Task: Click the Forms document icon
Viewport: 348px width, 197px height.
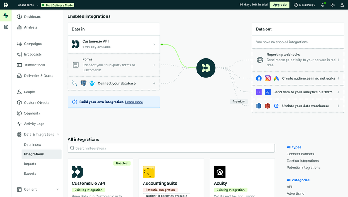Action: point(75,65)
